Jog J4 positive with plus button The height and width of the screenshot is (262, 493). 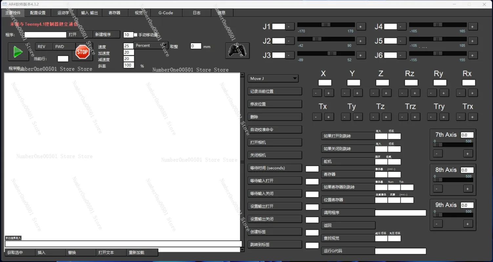(x=472, y=27)
